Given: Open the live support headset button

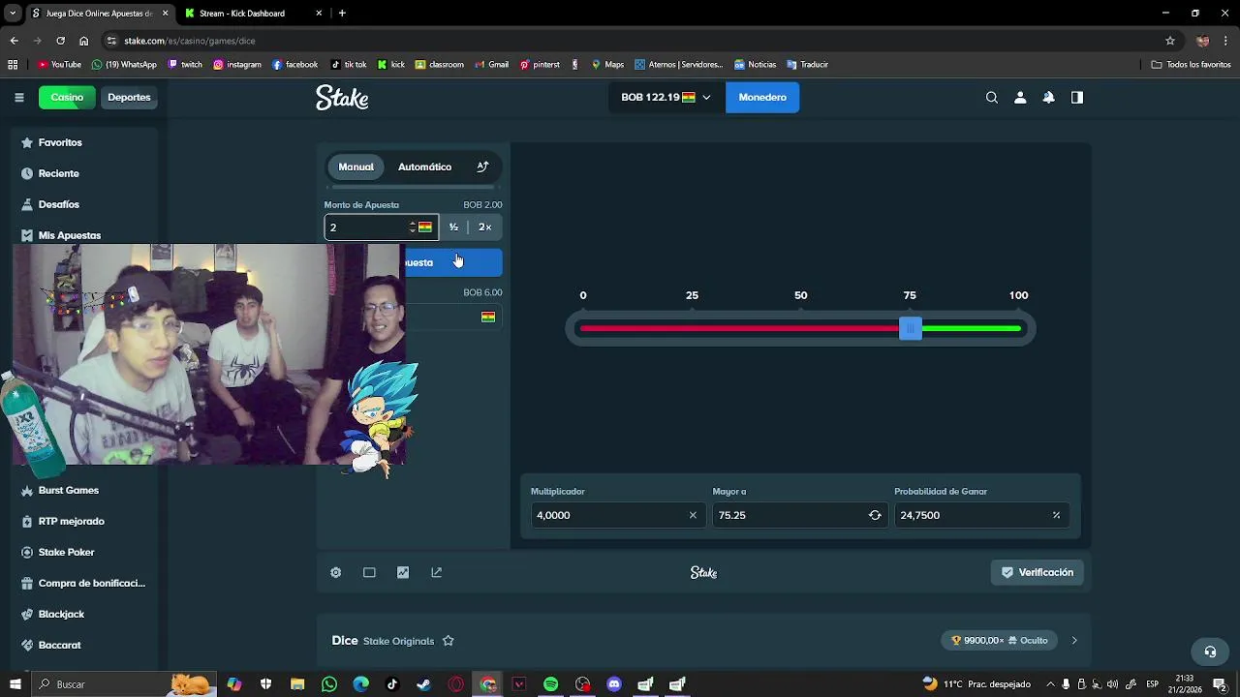Looking at the screenshot, I should pyautogui.click(x=1209, y=651).
